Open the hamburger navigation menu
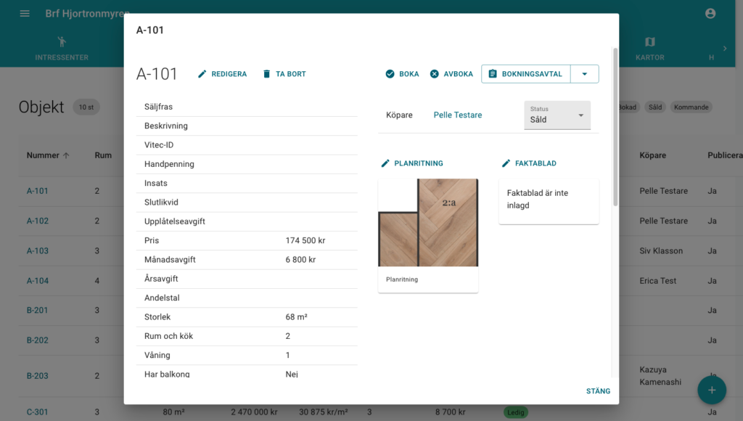The height and width of the screenshot is (421, 743). (x=25, y=14)
